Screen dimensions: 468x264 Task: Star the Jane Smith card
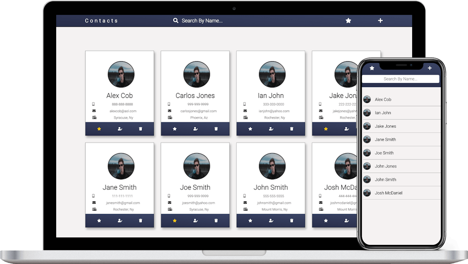pyautogui.click(x=99, y=221)
